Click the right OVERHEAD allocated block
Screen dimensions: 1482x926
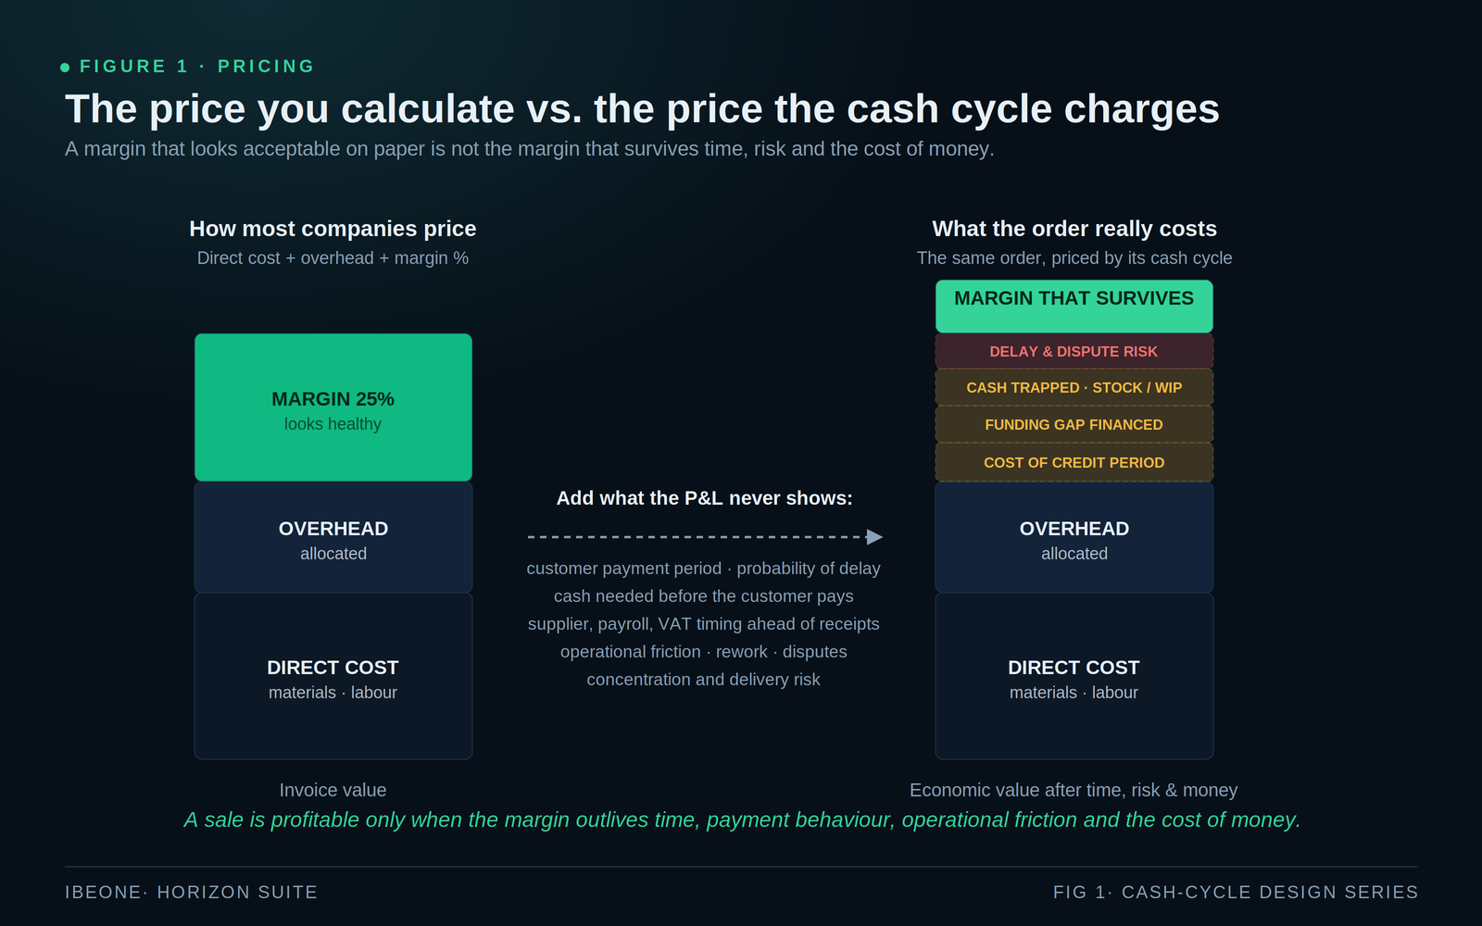(x=1074, y=537)
